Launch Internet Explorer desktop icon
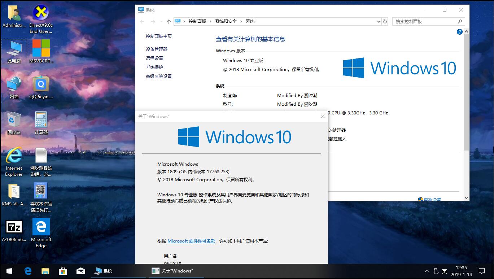The width and height of the screenshot is (494, 279). pos(14,162)
